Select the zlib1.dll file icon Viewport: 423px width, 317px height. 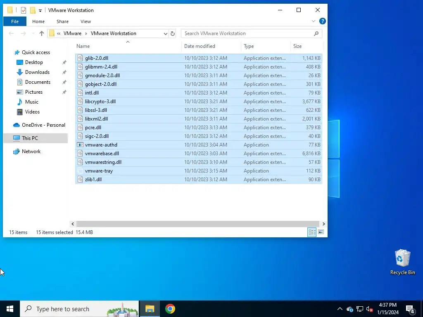click(x=80, y=179)
